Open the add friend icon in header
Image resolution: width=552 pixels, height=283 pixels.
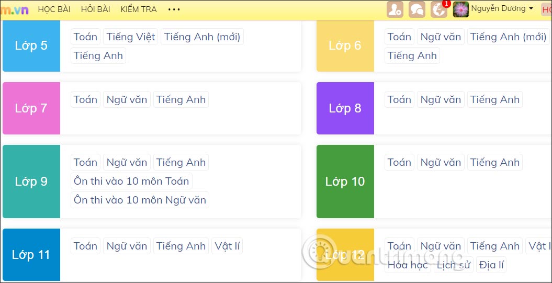(x=395, y=9)
